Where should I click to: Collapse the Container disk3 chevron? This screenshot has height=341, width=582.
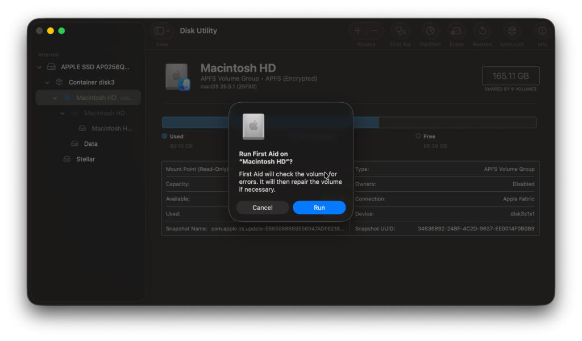(47, 82)
